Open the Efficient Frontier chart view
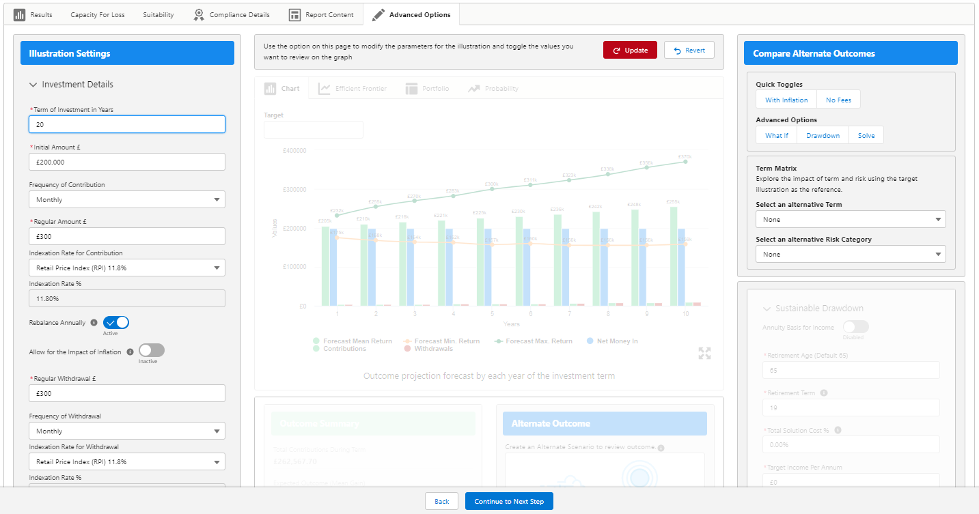 (353, 89)
